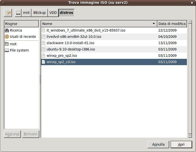Navigate to the VDD path folder
This screenshot has width=196, height=152.
pyautogui.click(x=53, y=13)
